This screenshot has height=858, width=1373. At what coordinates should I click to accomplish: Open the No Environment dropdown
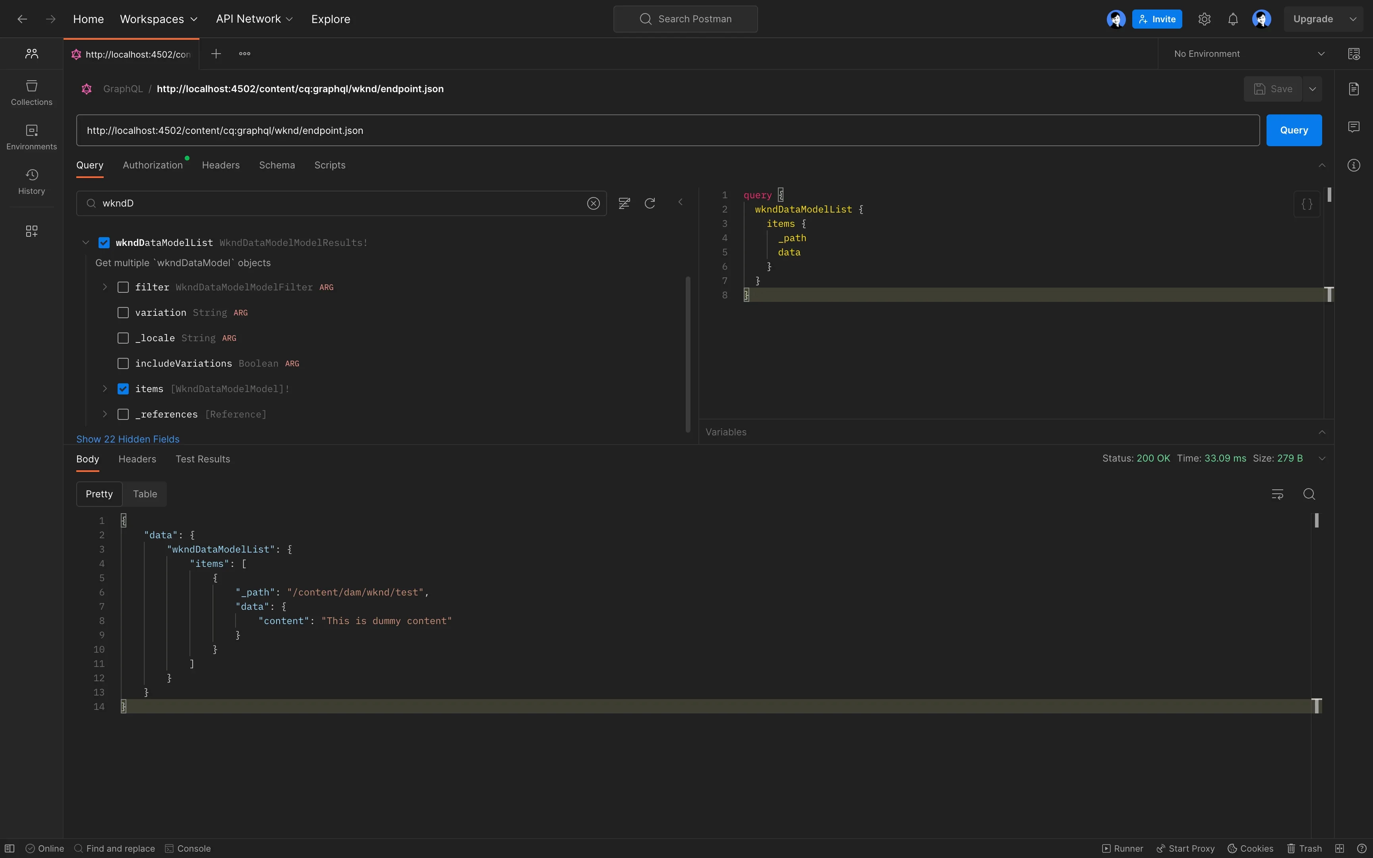click(1248, 54)
